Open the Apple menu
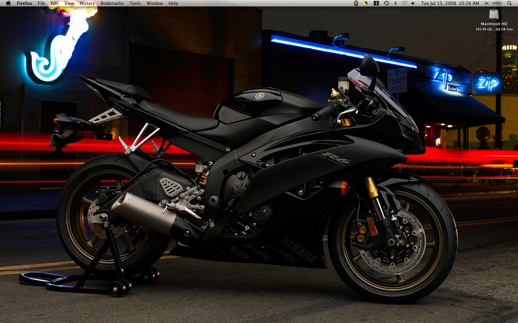The image size is (518, 323). tap(8, 3)
